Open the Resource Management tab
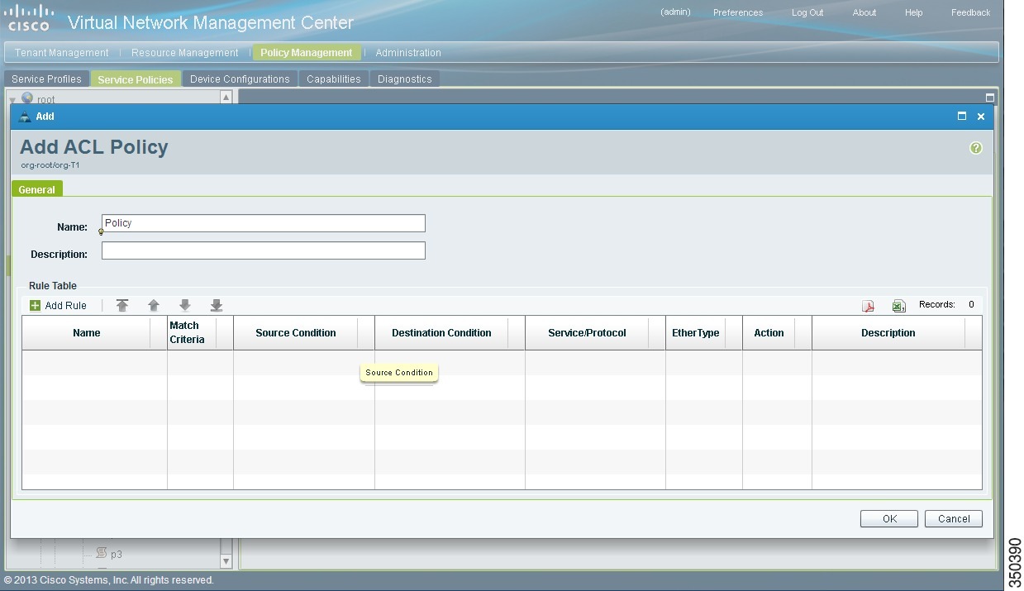 point(184,53)
